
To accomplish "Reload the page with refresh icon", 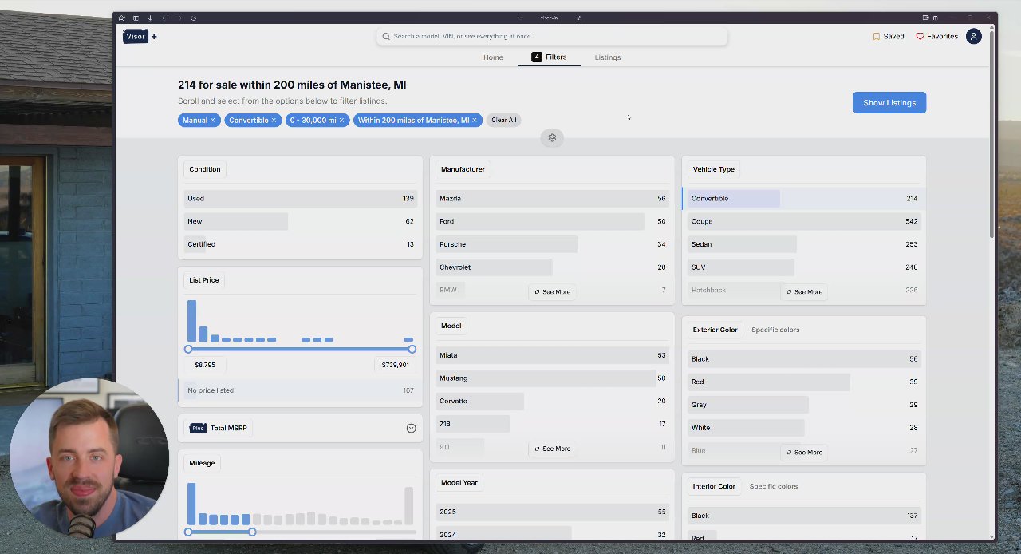I will point(193,18).
